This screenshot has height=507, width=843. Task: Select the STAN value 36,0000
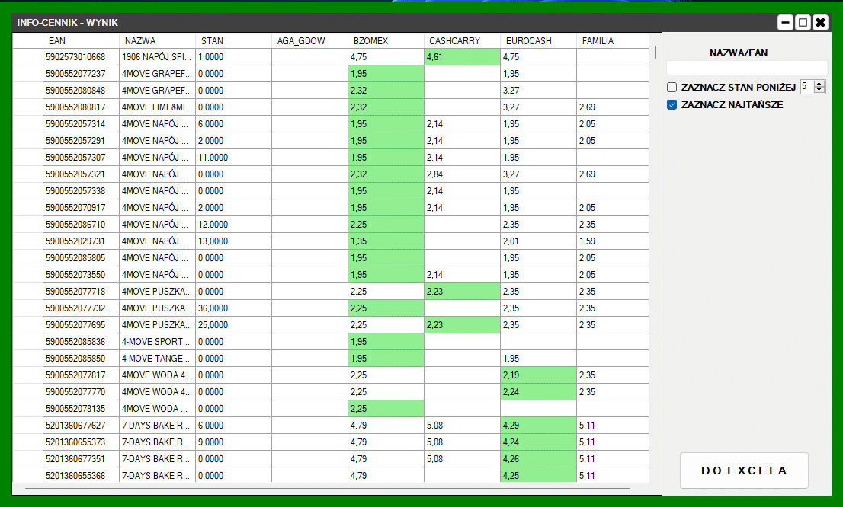pyautogui.click(x=234, y=308)
